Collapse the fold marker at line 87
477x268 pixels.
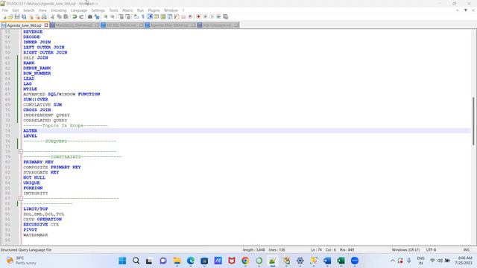(21, 199)
